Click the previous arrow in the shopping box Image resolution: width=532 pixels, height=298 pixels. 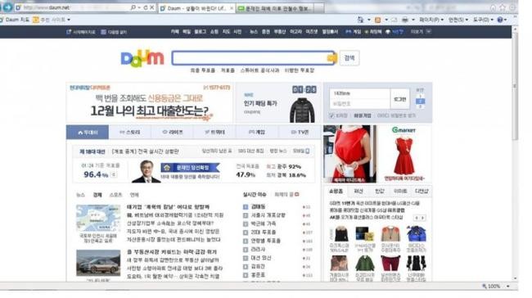(417, 218)
